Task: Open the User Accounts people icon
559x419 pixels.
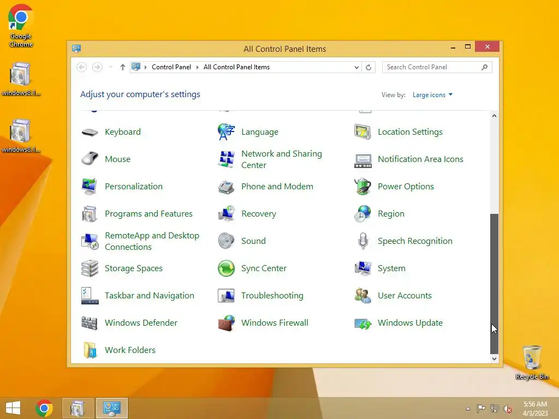Action: tap(363, 295)
